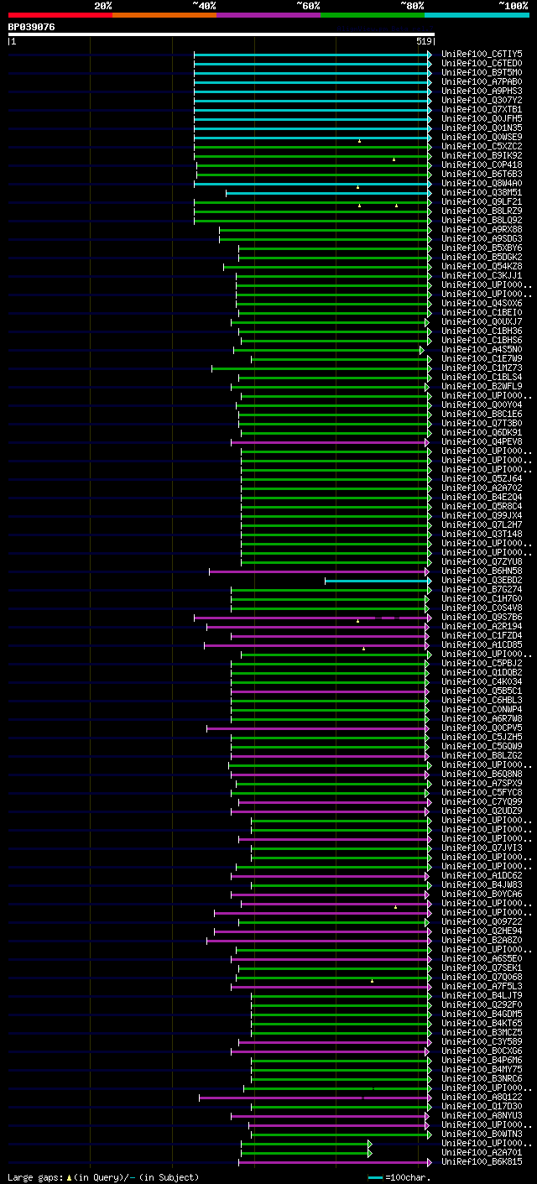
Task: Select the UniRef100_Q4PEV8 label
Action: point(482,441)
